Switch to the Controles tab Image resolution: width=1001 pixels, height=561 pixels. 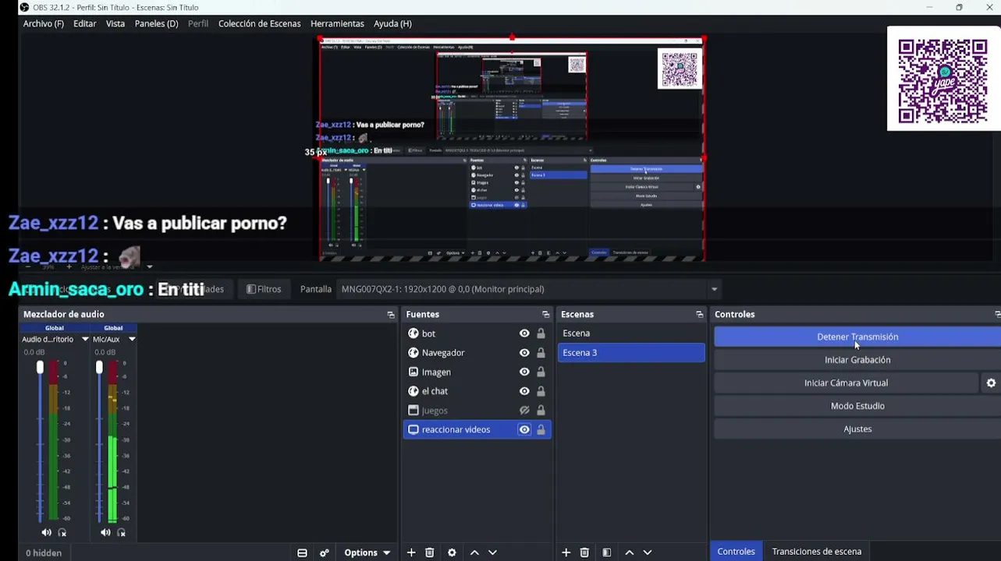pos(736,552)
